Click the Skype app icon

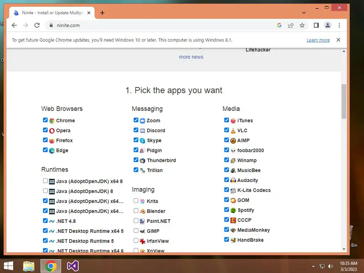142,141
